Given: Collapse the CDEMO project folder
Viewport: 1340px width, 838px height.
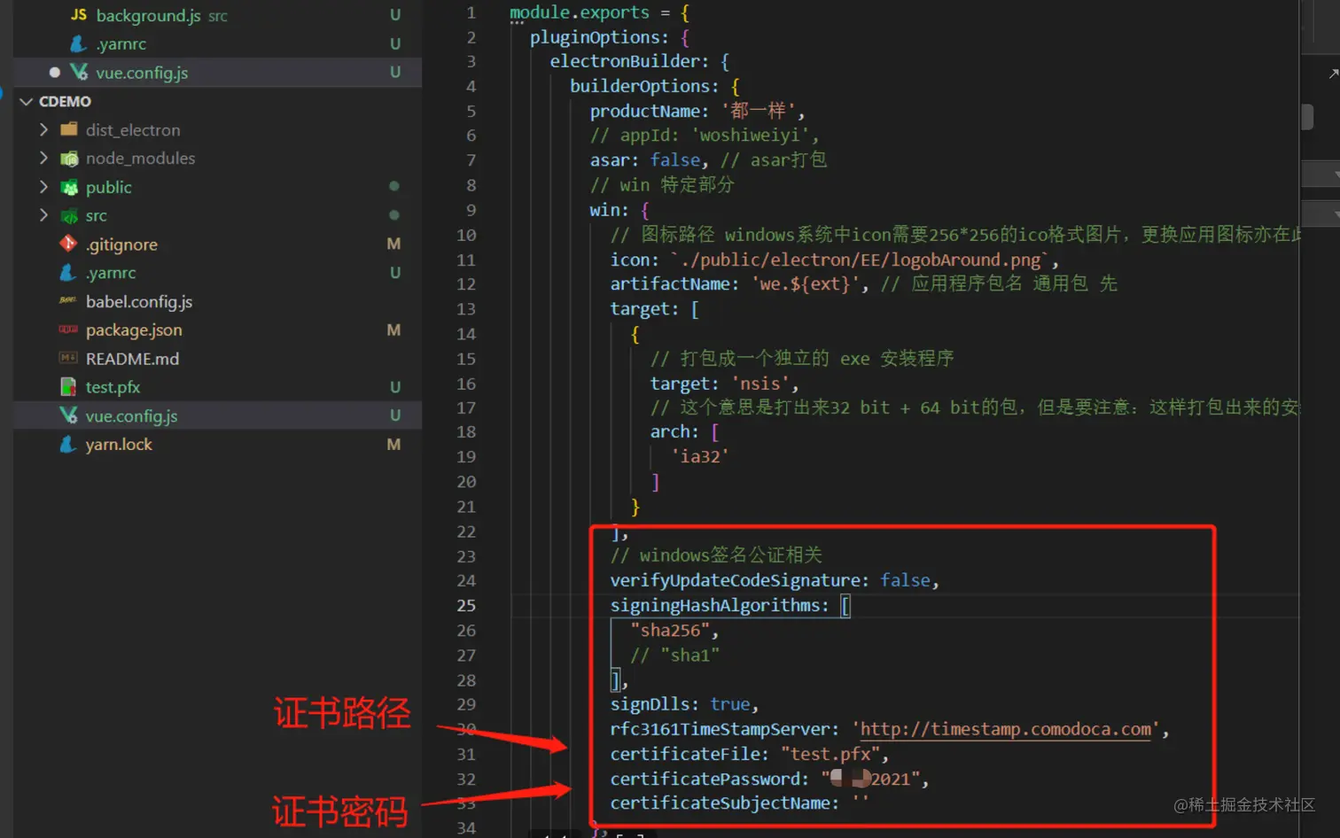Looking at the screenshot, I should pyautogui.click(x=26, y=101).
